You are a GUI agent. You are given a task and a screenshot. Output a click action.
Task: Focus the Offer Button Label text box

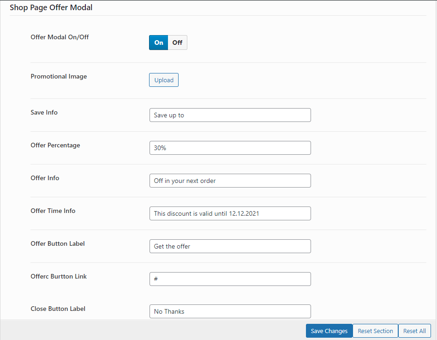230,246
